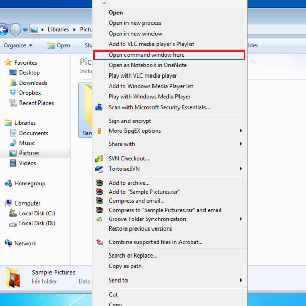The width and height of the screenshot is (306, 306).
Task: Select Copy as path
Action: pos(169,266)
